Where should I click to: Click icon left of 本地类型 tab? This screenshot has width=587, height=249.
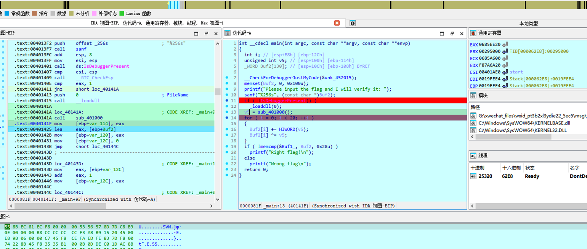coord(353,23)
